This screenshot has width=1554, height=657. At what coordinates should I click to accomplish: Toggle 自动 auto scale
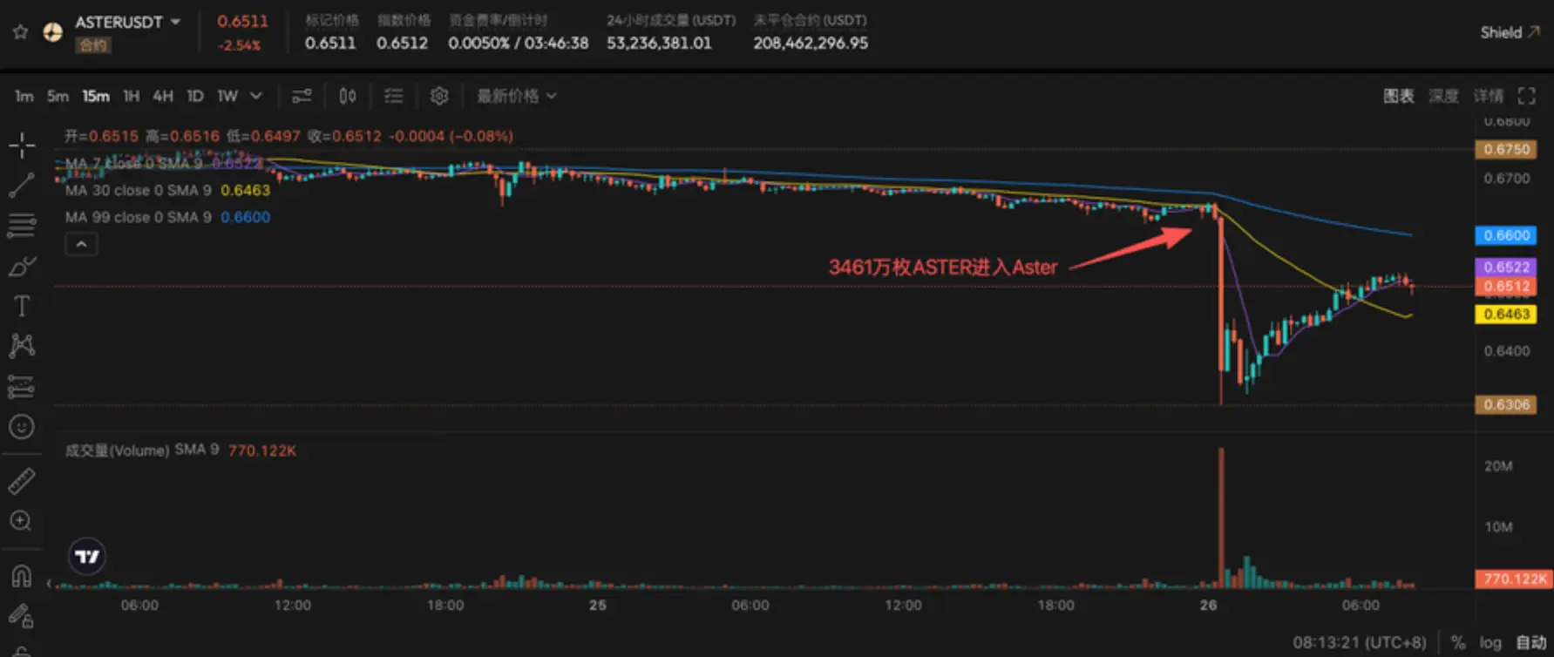(x=1531, y=642)
